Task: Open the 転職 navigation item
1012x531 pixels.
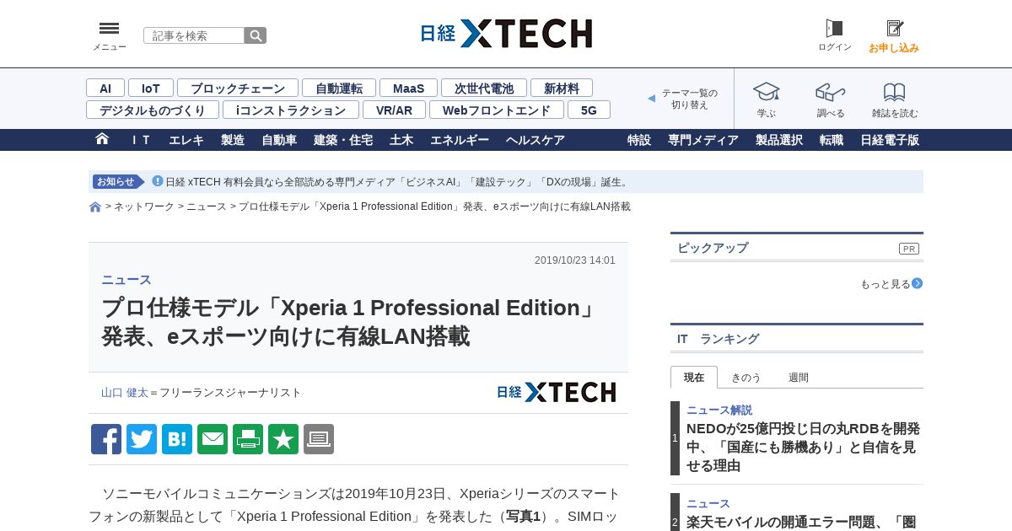Action: pyautogui.click(x=832, y=140)
